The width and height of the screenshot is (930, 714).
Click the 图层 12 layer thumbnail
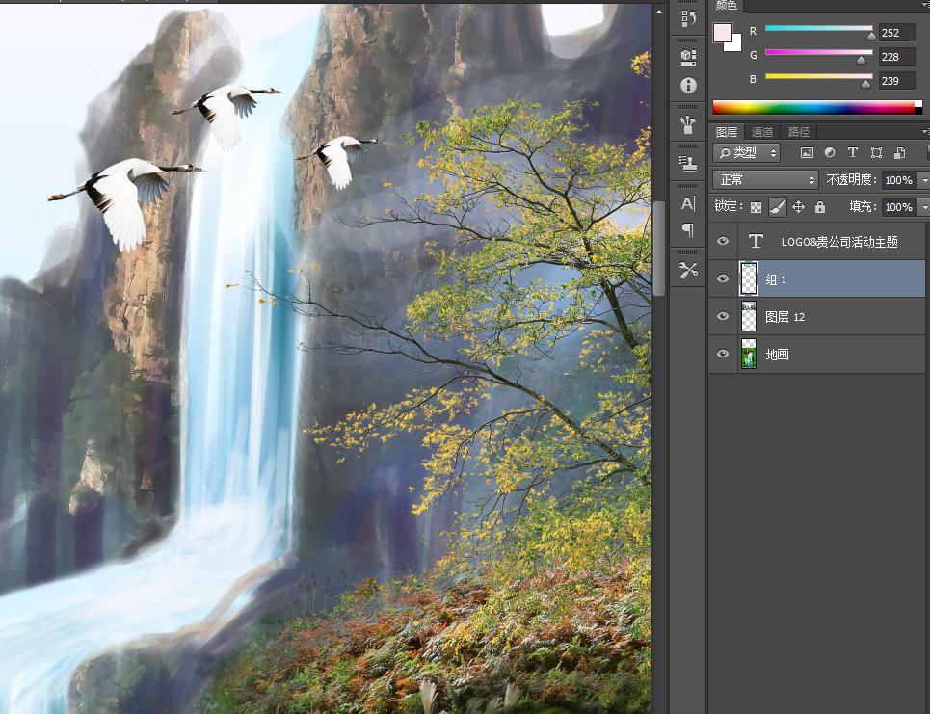749,316
